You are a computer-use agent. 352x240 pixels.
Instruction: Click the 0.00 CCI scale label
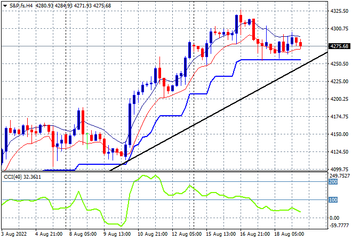[334, 218]
